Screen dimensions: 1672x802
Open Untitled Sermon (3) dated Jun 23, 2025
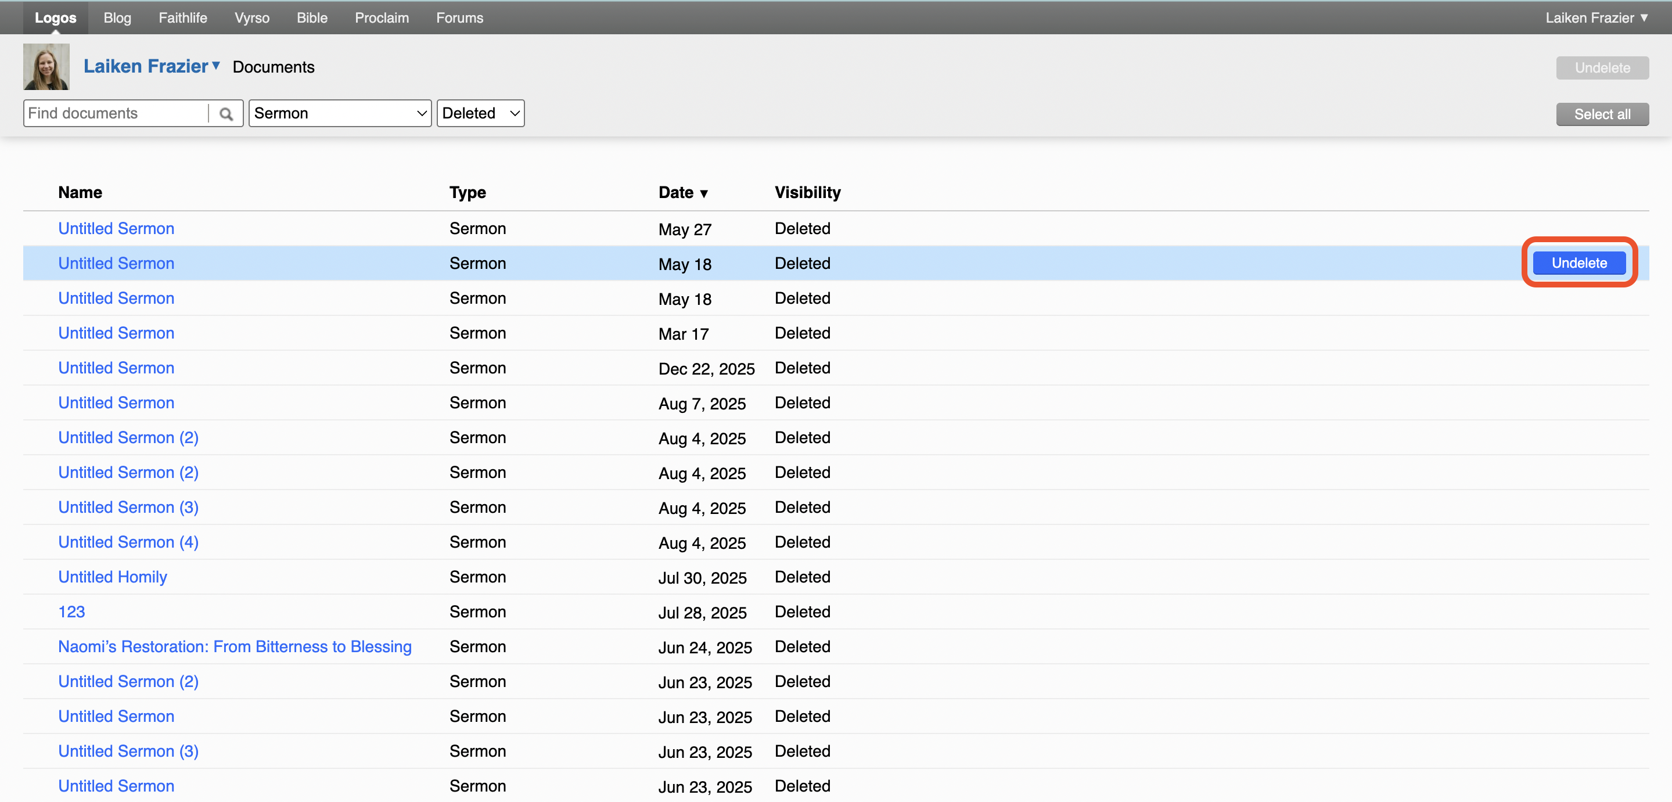point(128,751)
